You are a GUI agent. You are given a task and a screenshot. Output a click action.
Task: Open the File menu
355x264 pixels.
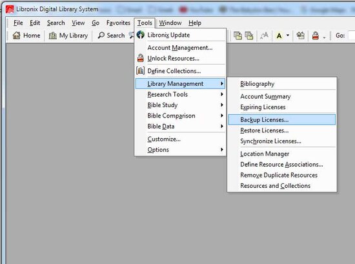(18, 23)
